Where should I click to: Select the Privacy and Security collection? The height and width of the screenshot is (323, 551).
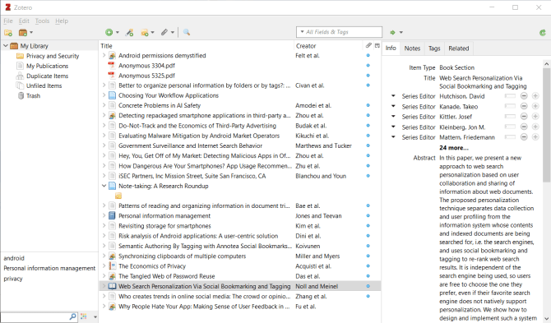[x=53, y=56]
